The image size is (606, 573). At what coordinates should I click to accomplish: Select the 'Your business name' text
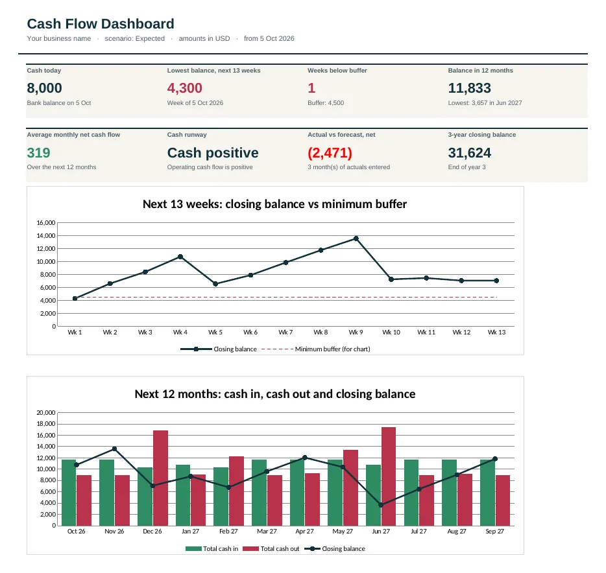(59, 39)
